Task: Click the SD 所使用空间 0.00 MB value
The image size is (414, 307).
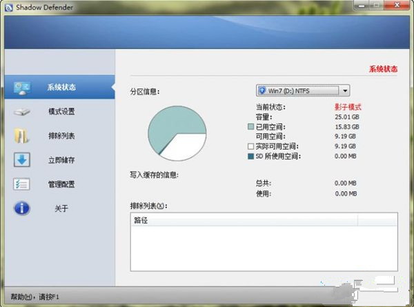Action: click(x=346, y=157)
